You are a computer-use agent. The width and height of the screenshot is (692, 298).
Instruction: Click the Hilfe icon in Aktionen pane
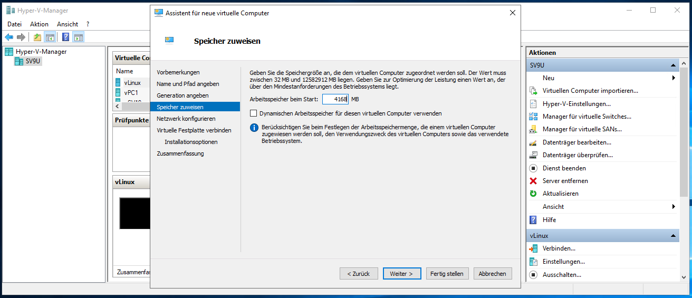[x=533, y=220]
